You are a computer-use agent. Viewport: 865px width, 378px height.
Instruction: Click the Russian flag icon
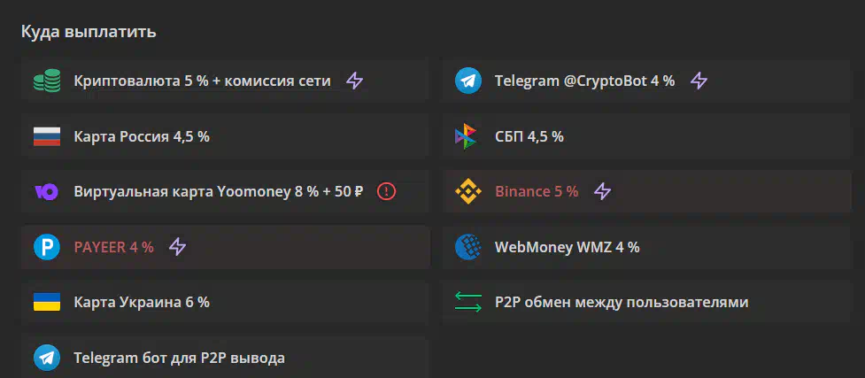46,136
